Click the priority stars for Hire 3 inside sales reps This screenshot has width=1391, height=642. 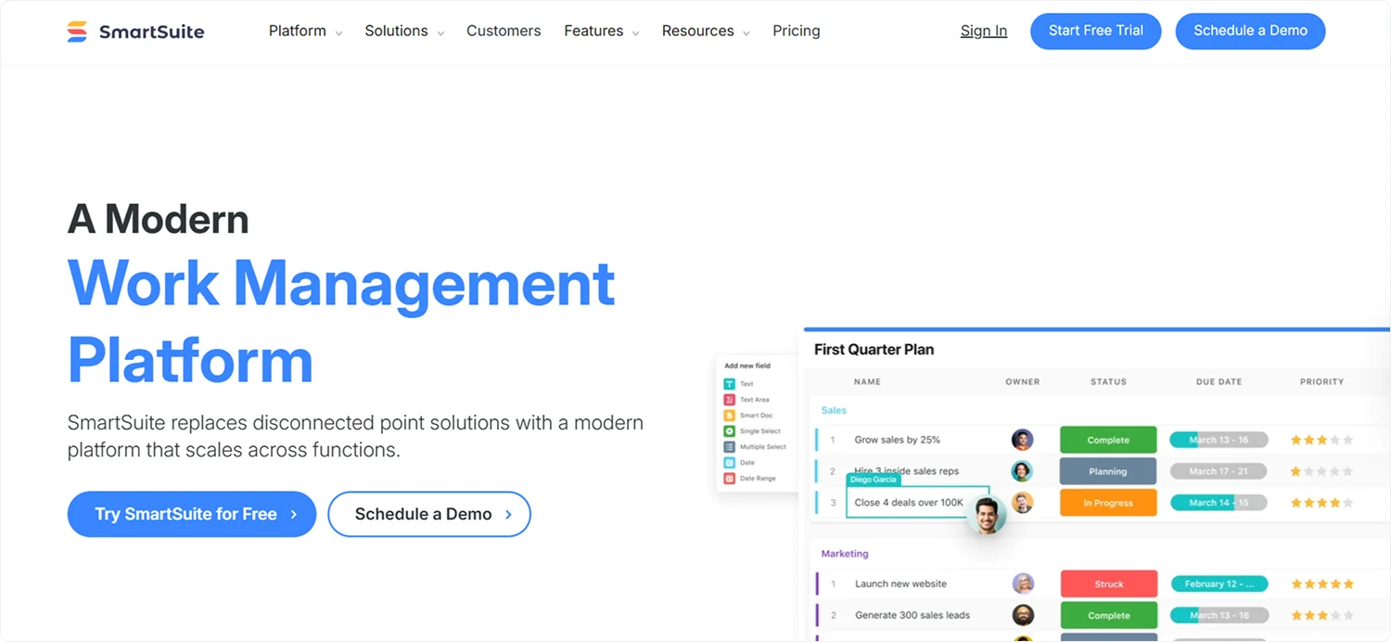(1322, 471)
